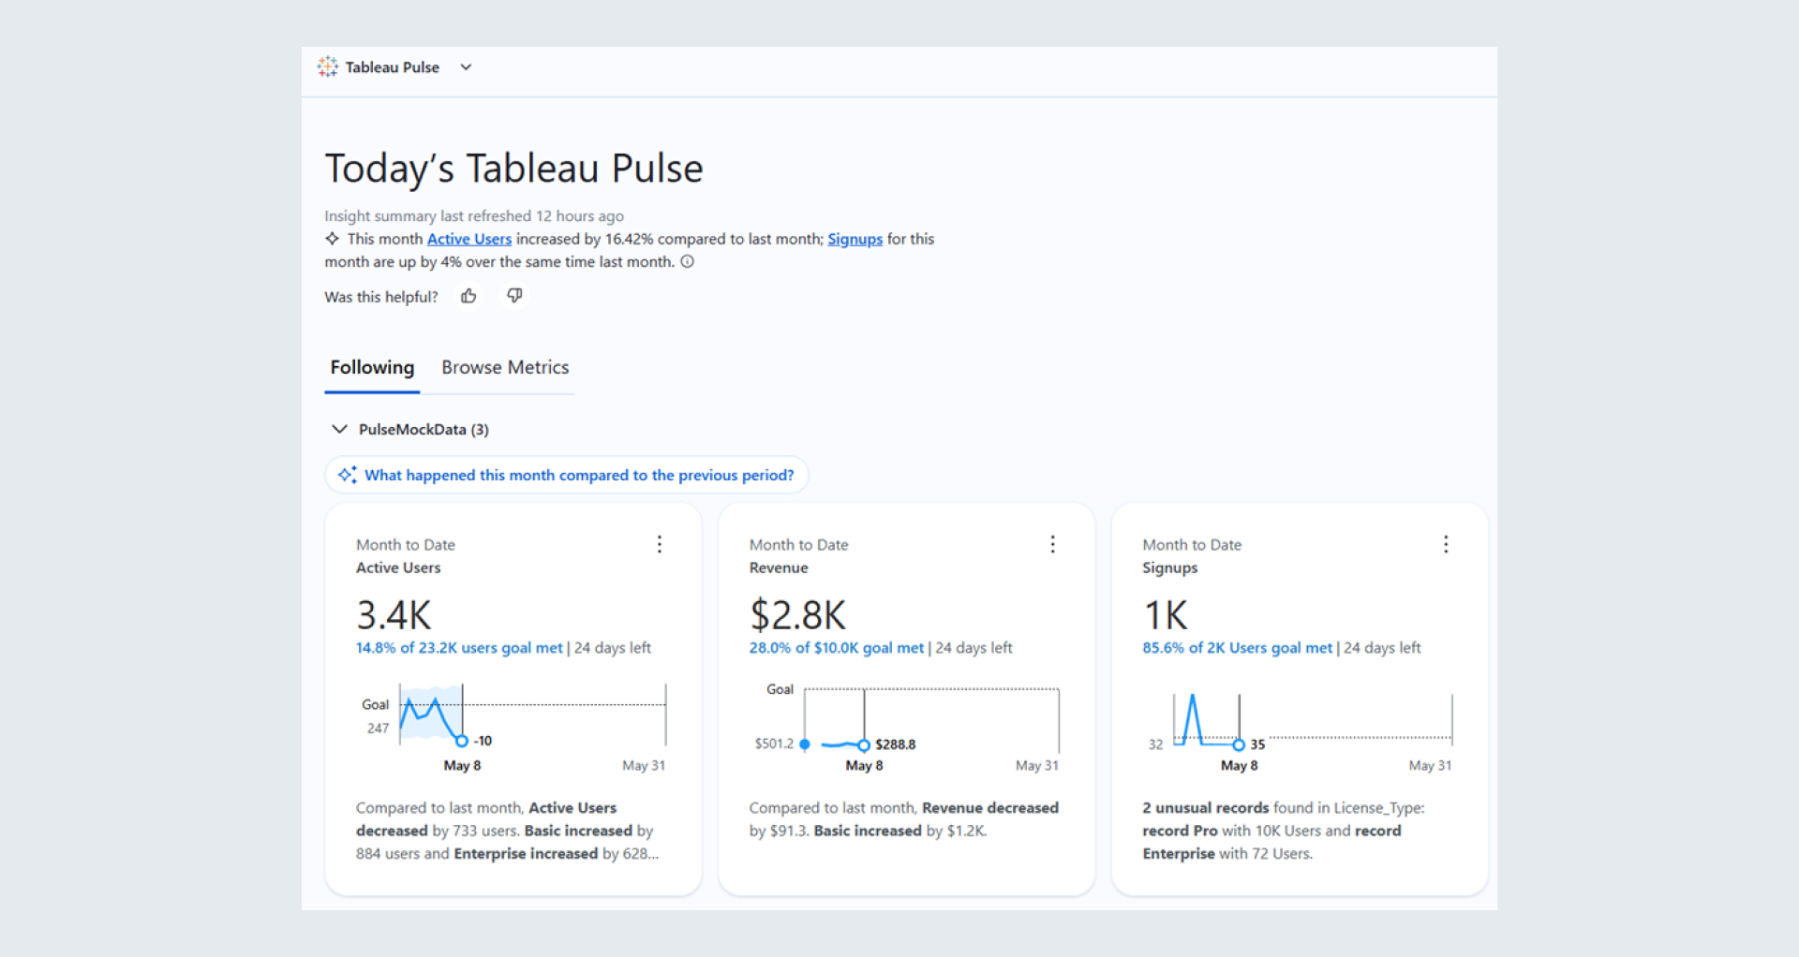Select the Following tab

click(372, 367)
